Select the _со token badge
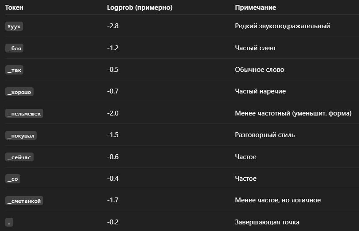The height and width of the screenshot is (231, 359). pos(13,179)
